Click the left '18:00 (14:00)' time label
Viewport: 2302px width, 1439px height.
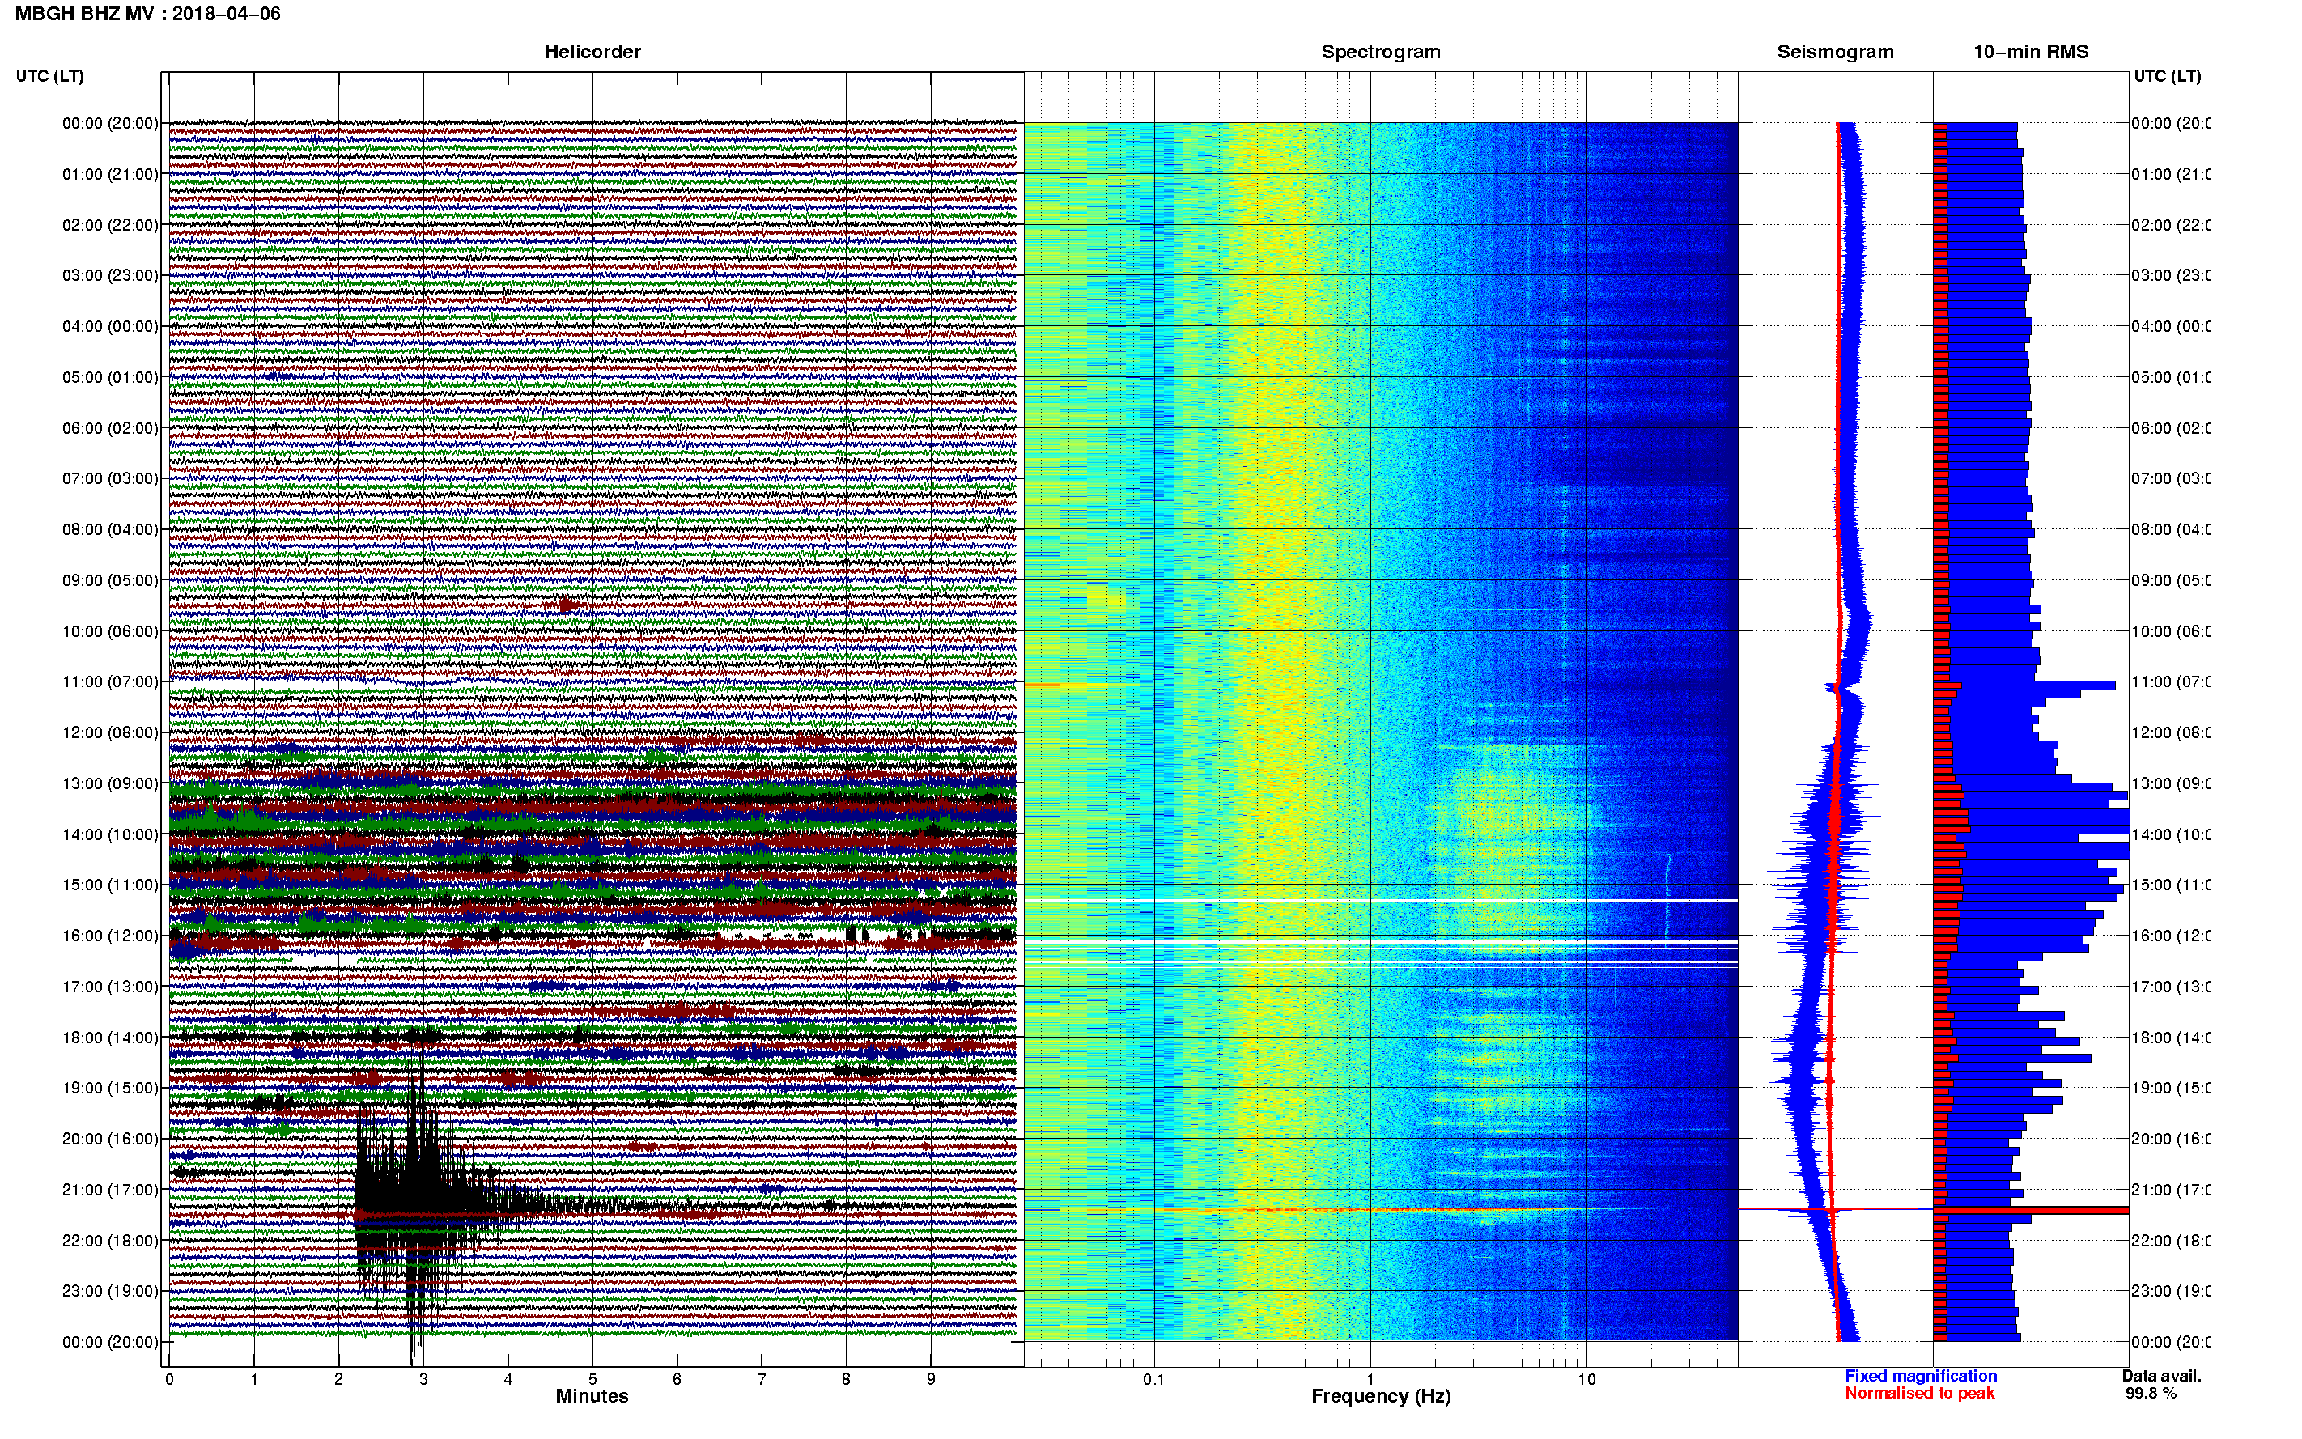(110, 1038)
